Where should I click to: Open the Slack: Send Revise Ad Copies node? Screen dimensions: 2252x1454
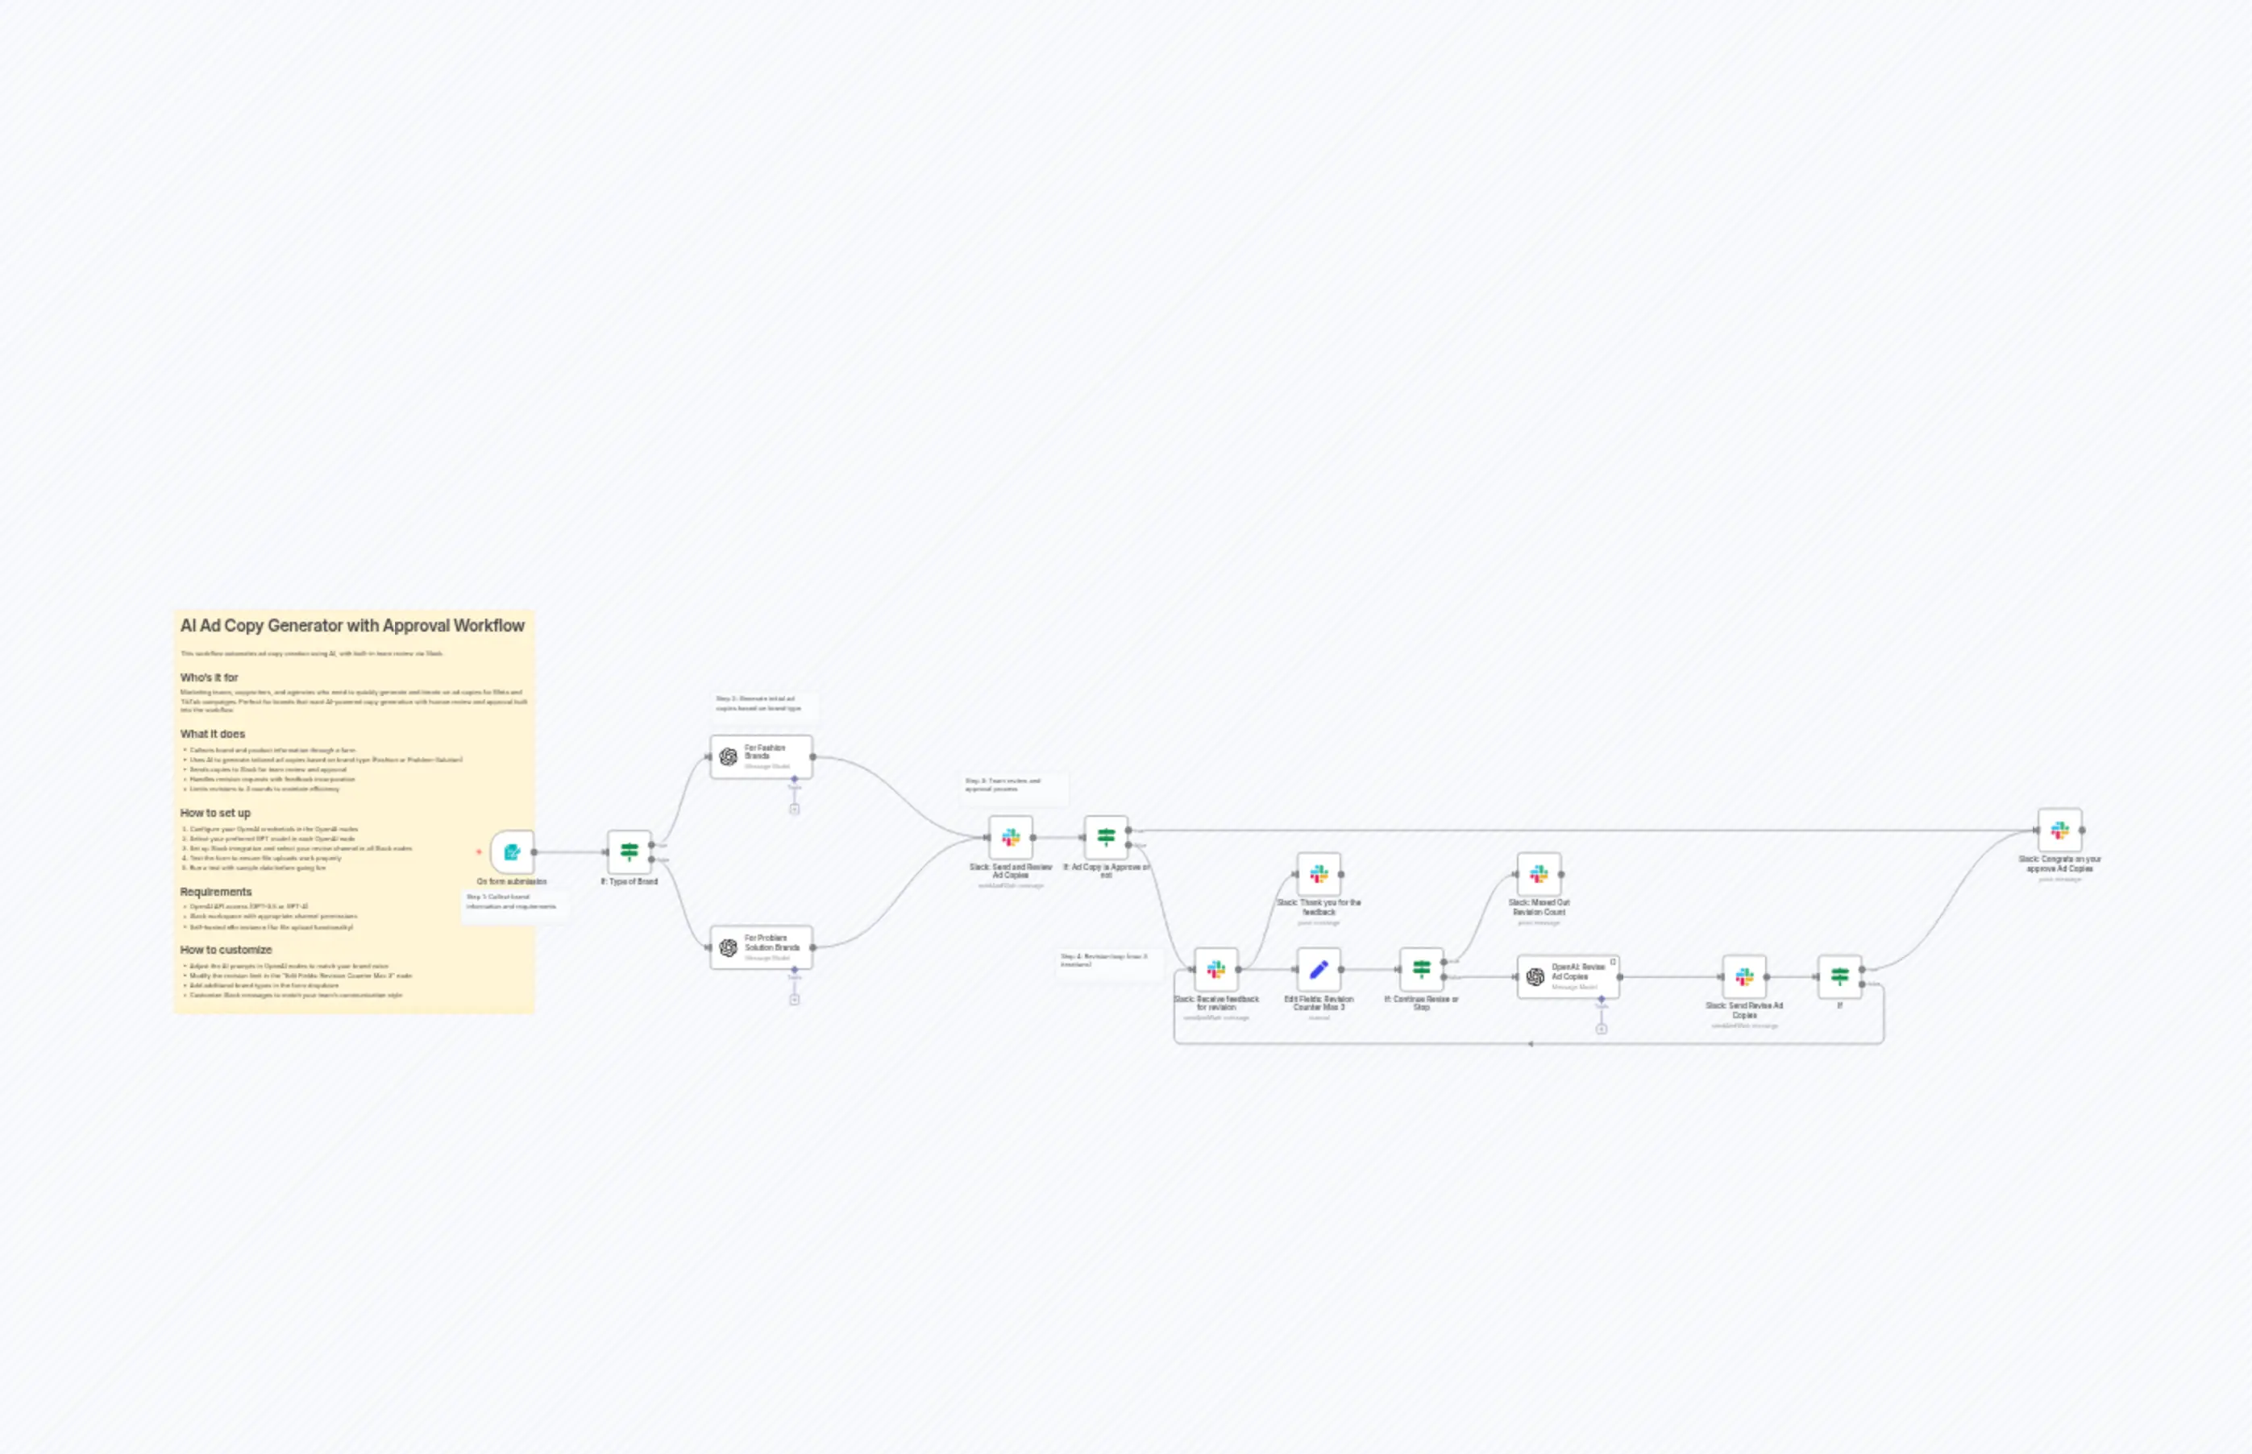[x=1743, y=976]
